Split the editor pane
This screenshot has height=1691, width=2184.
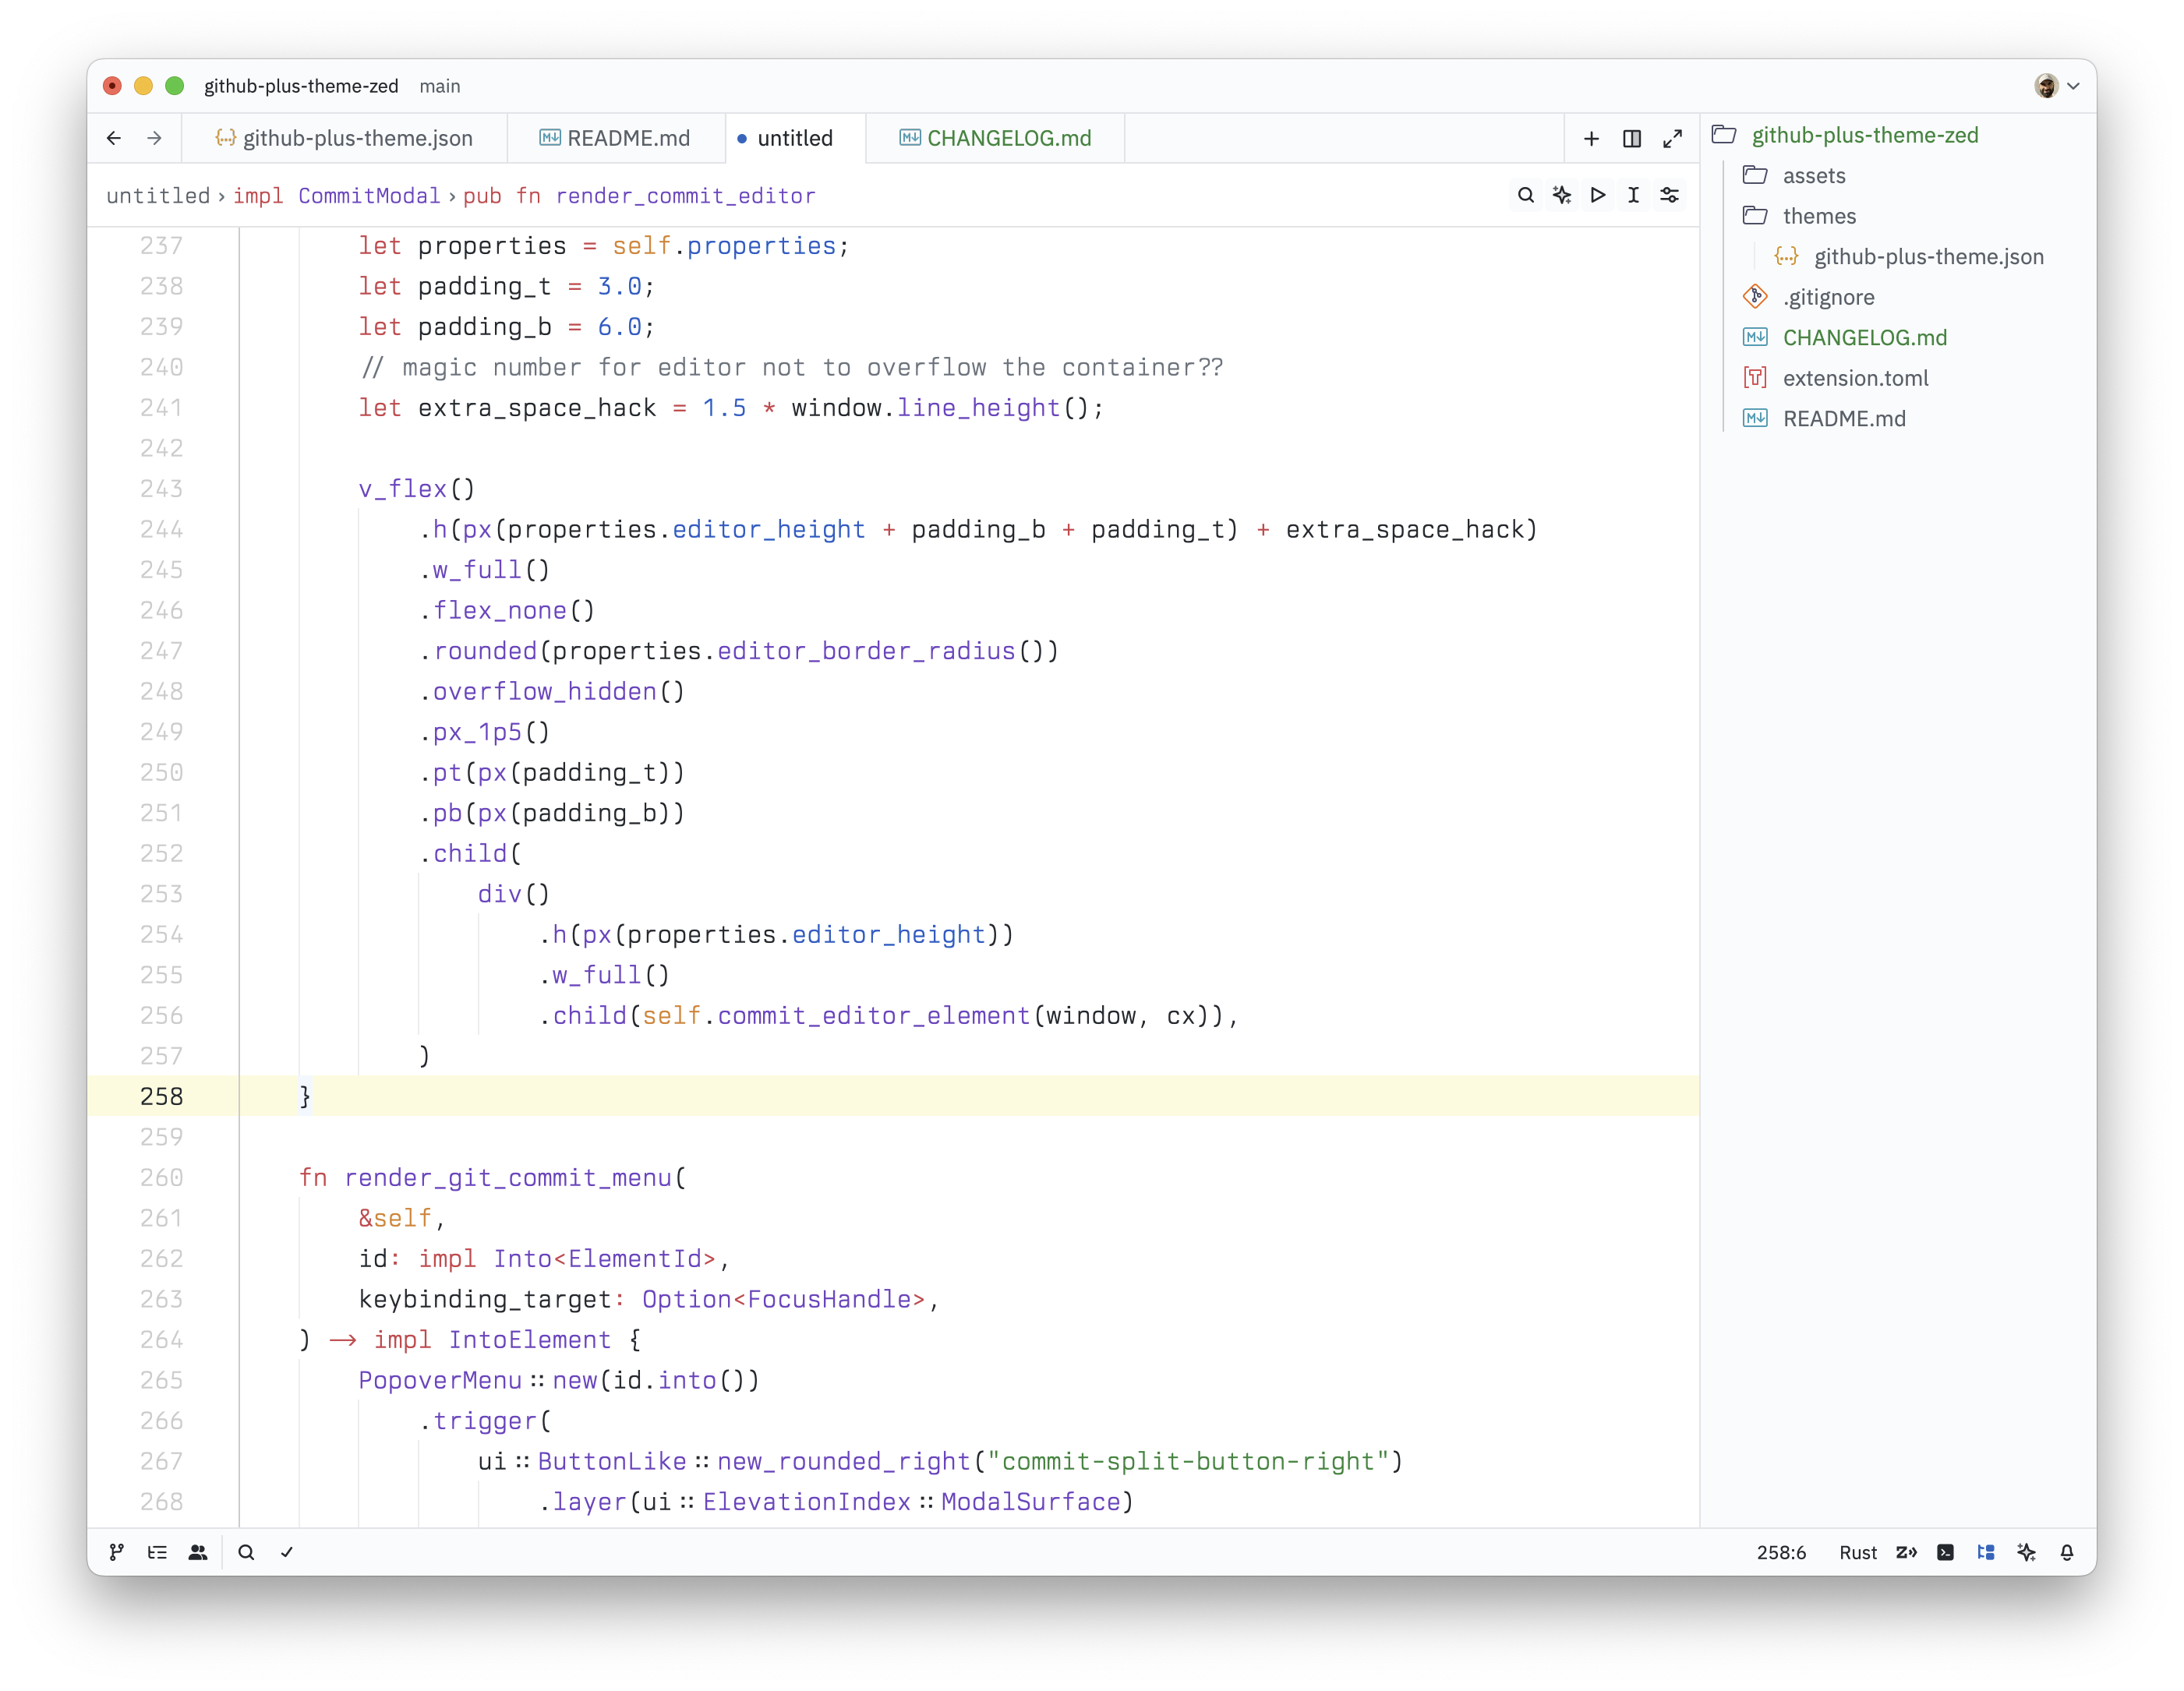point(1632,138)
